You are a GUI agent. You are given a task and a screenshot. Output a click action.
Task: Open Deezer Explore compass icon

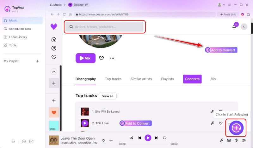[x=54, y=48]
